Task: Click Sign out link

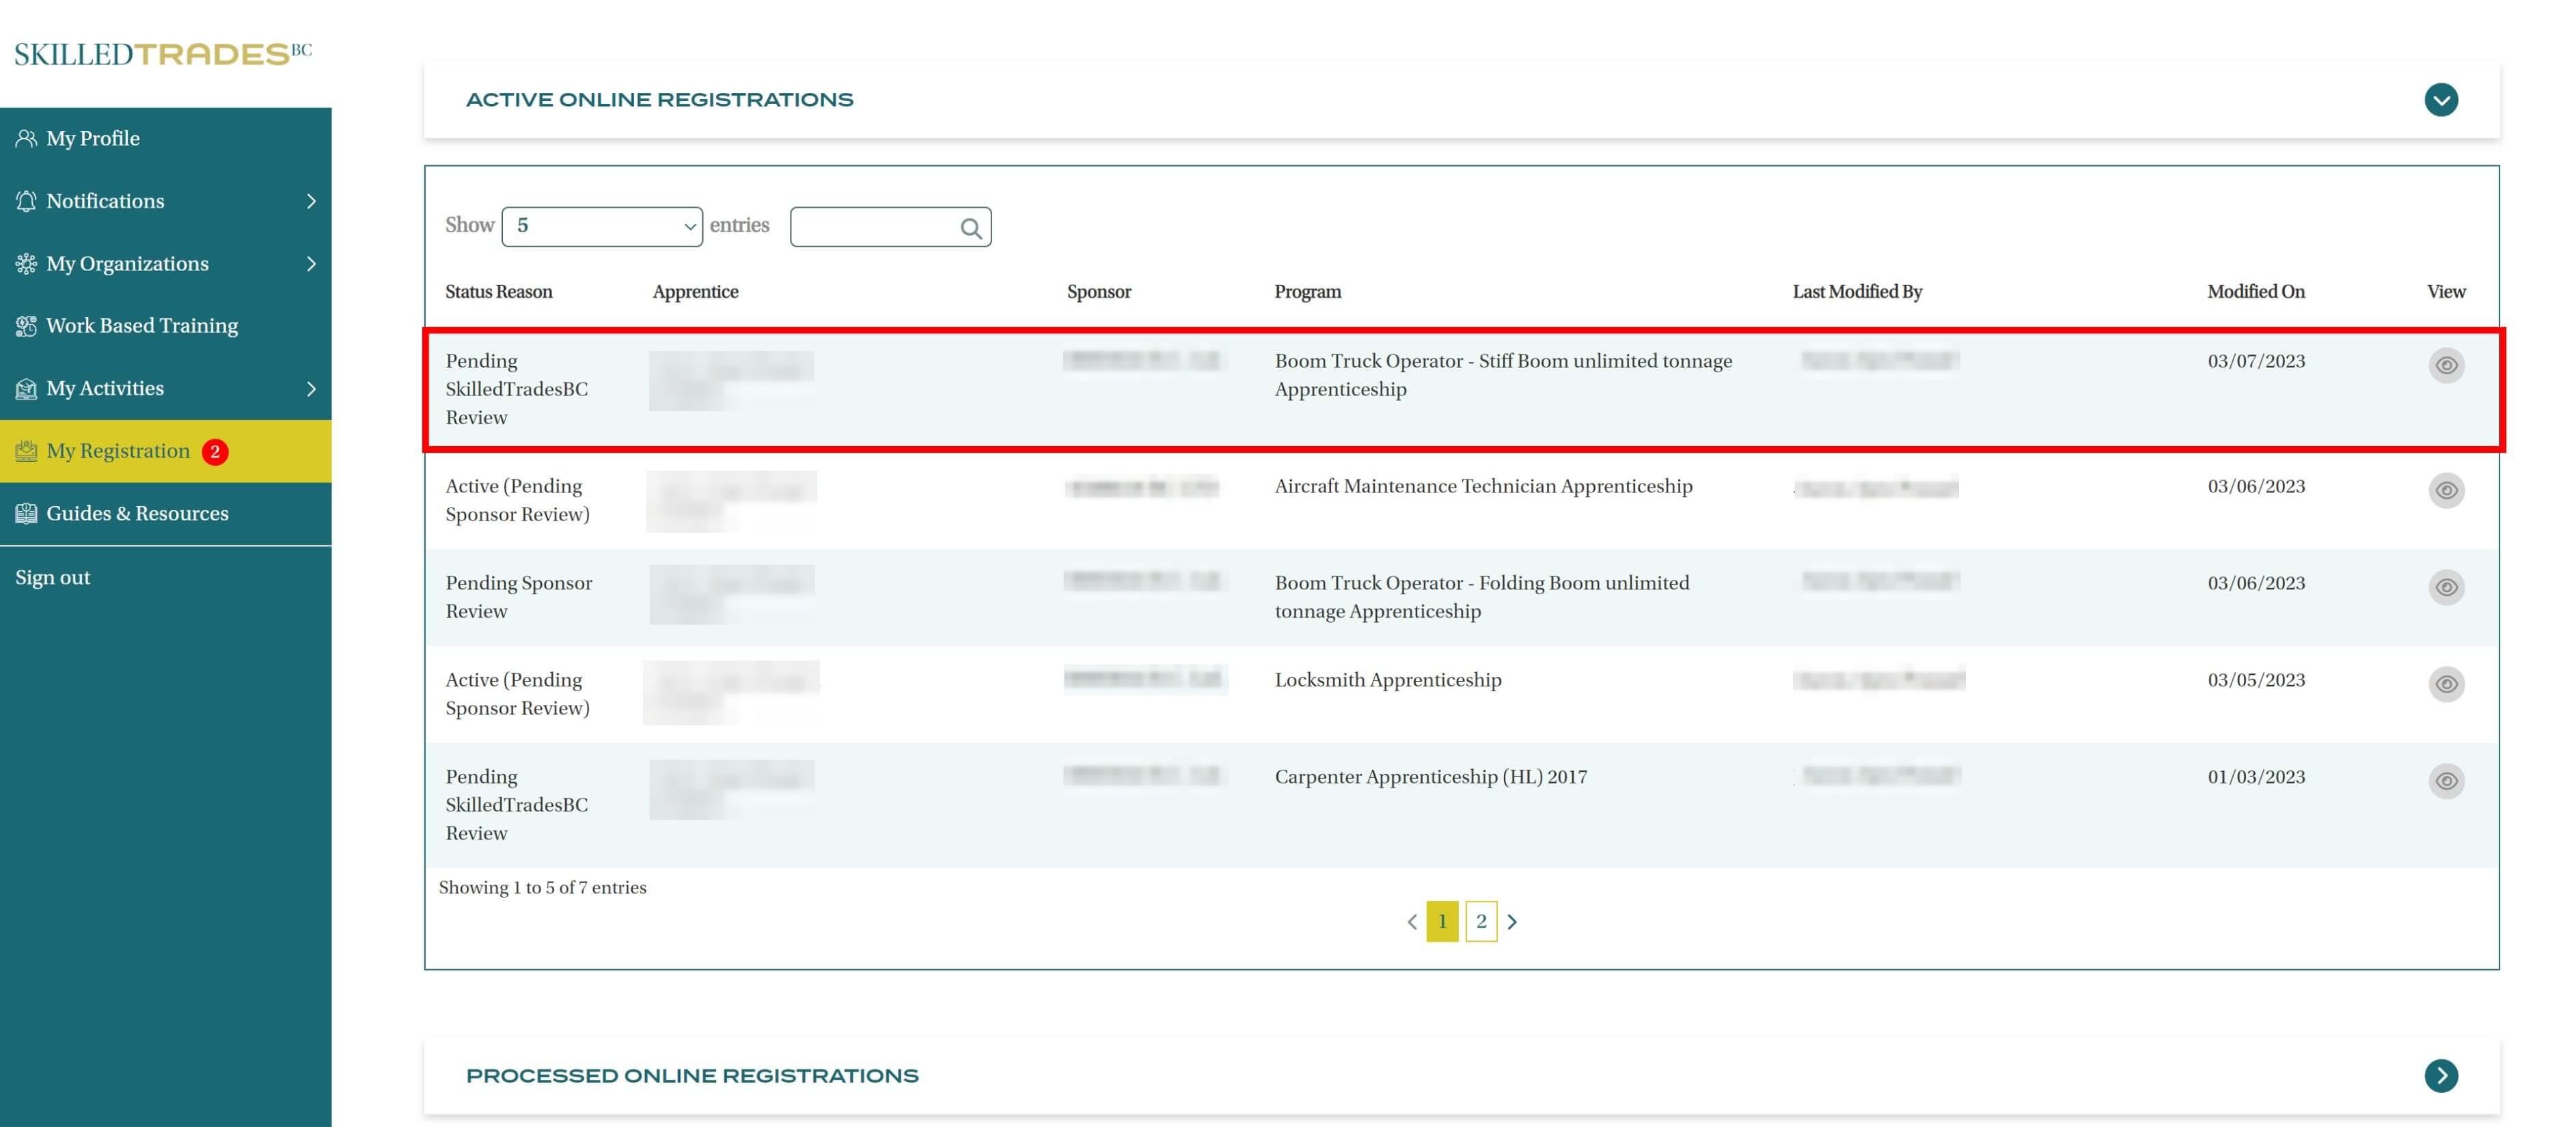Action: [53, 578]
